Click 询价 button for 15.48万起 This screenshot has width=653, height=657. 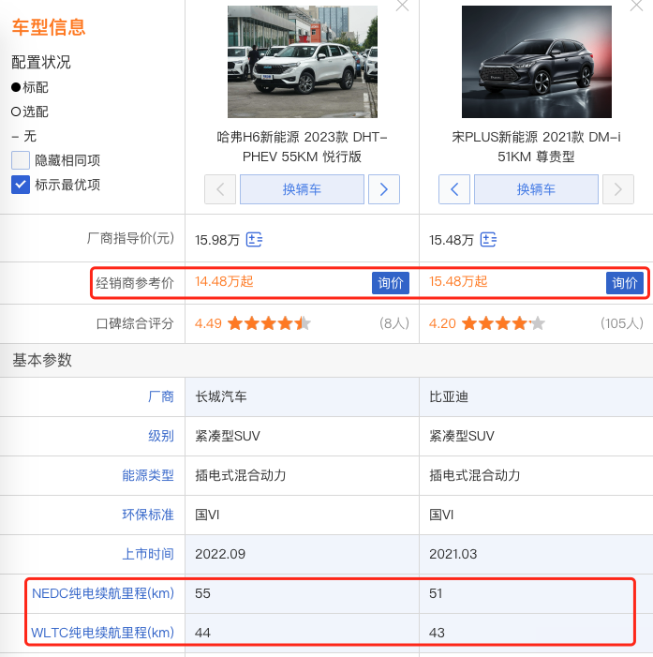pyautogui.click(x=625, y=283)
